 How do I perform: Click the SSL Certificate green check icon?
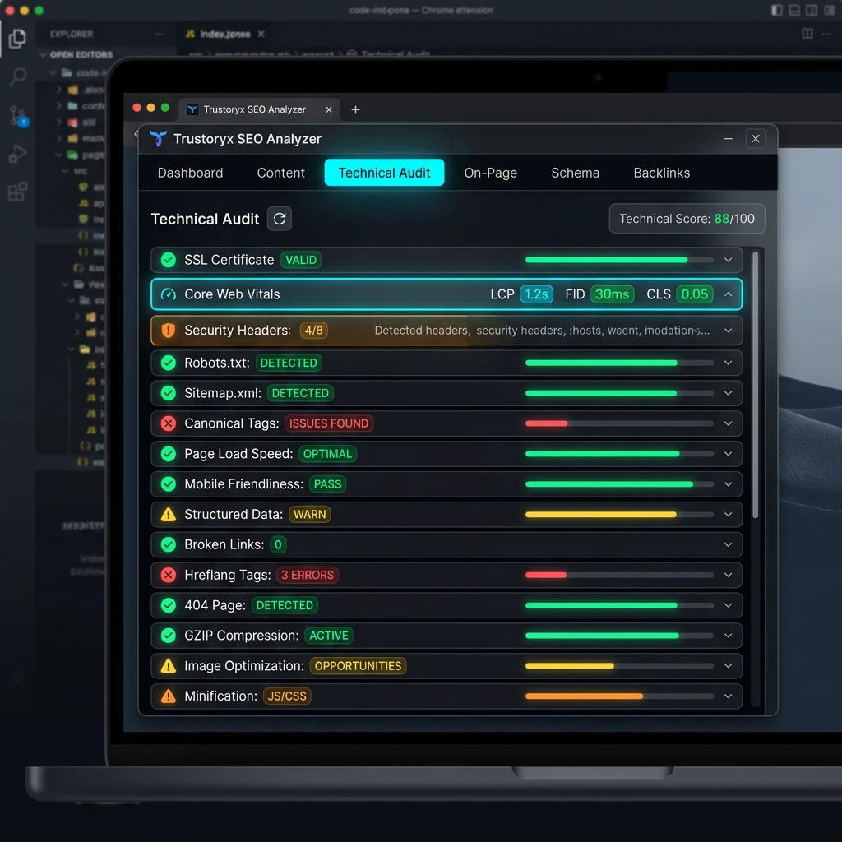click(x=169, y=260)
